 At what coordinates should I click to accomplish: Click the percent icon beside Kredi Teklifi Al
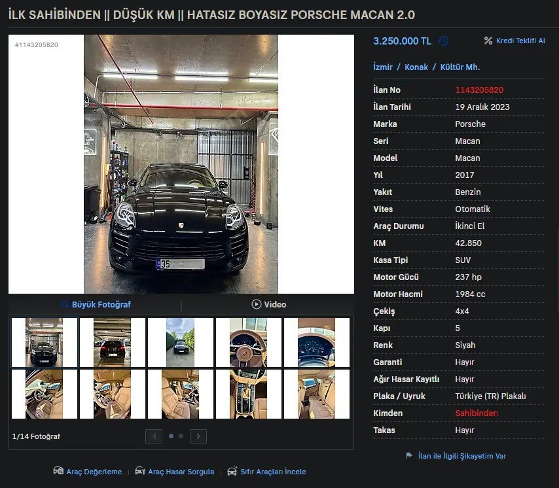(488, 41)
